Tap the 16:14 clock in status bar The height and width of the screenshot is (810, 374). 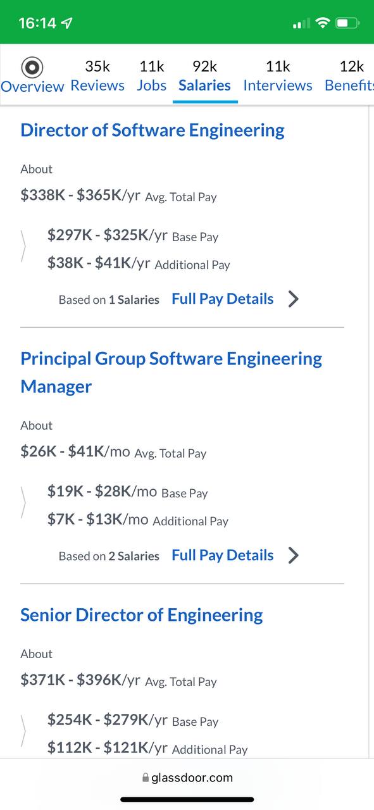tap(37, 23)
